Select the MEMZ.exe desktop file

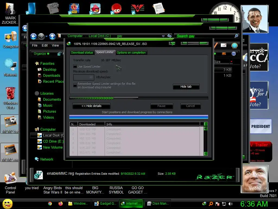click(x=10, y=153)
